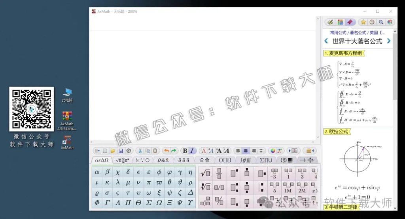Screen dimensions: 405x219
Task: Open the multicolor squares palette icon
Action: (280, 151)
